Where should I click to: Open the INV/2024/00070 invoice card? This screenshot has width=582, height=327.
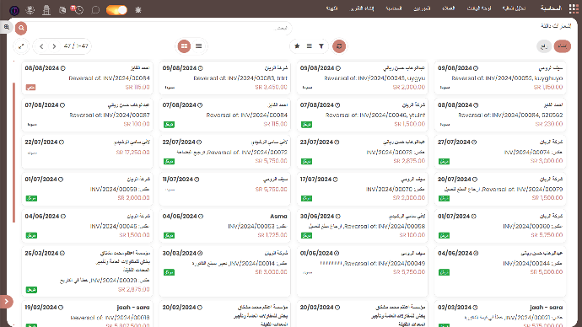click(x=362, y=189)
